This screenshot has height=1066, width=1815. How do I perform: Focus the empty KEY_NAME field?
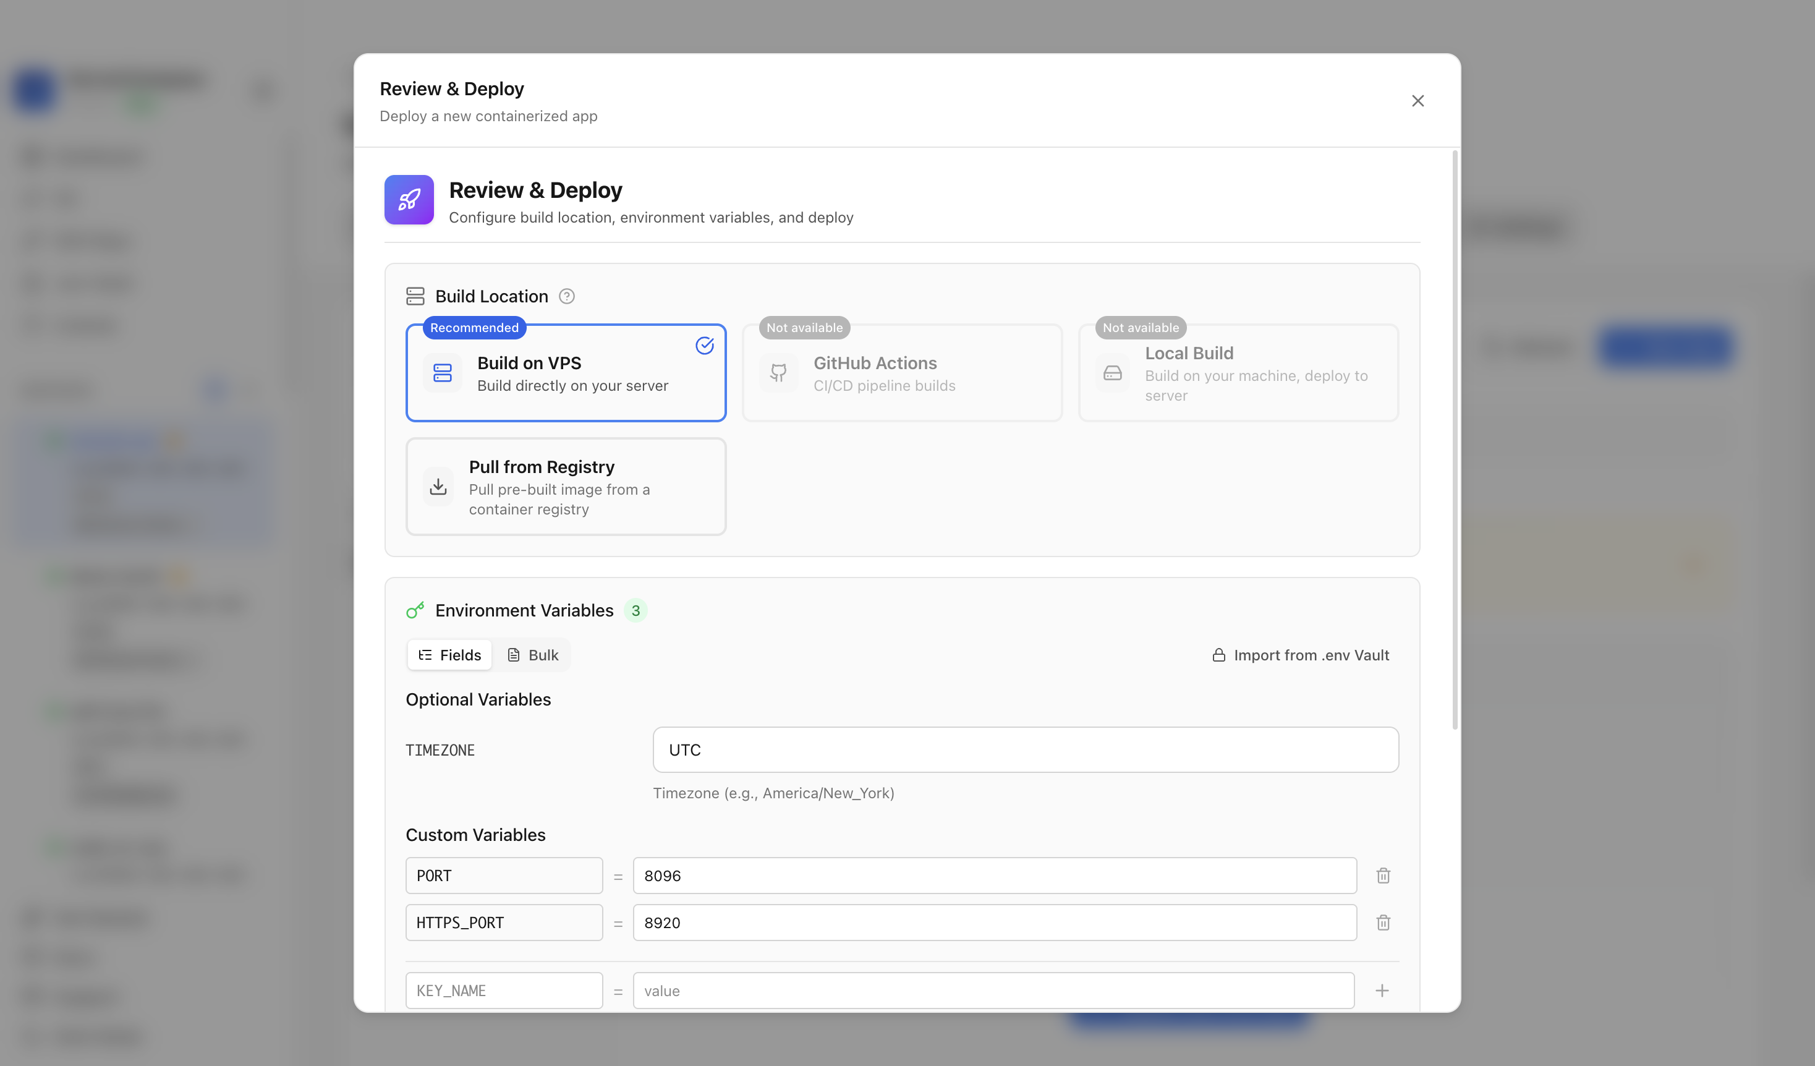coord(504,991)
